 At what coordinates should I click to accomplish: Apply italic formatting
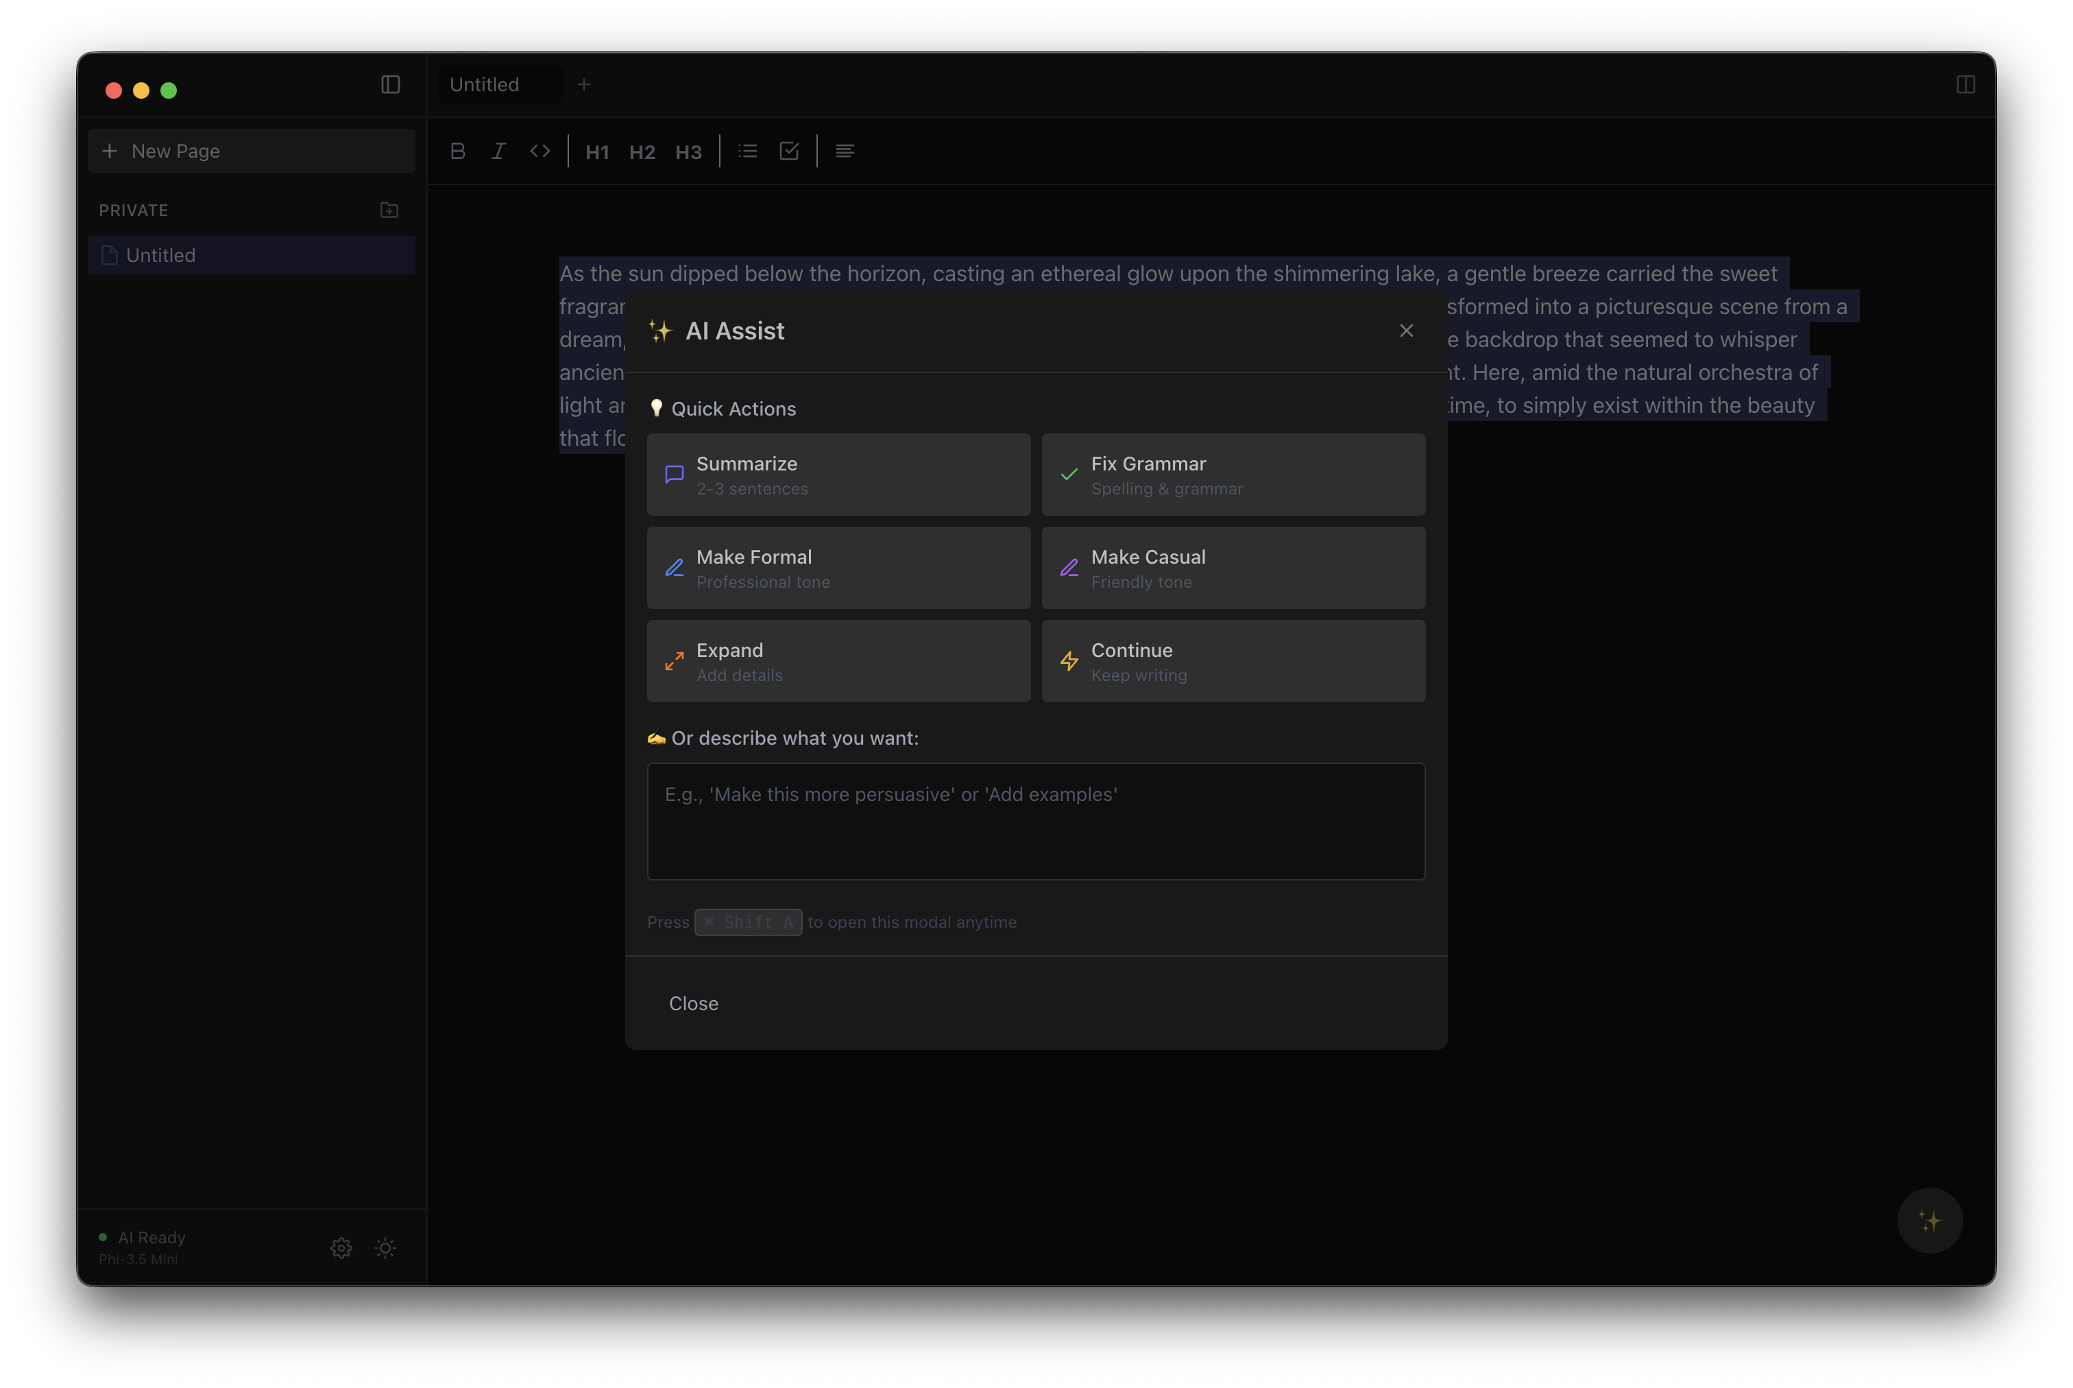click(x=498, y=152)
